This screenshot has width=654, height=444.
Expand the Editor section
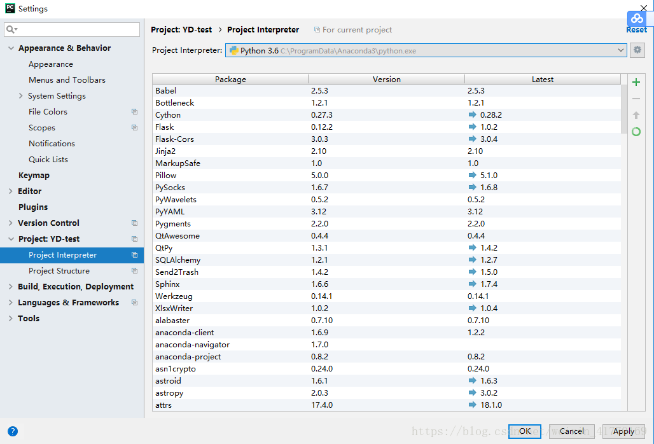(11, 191)
